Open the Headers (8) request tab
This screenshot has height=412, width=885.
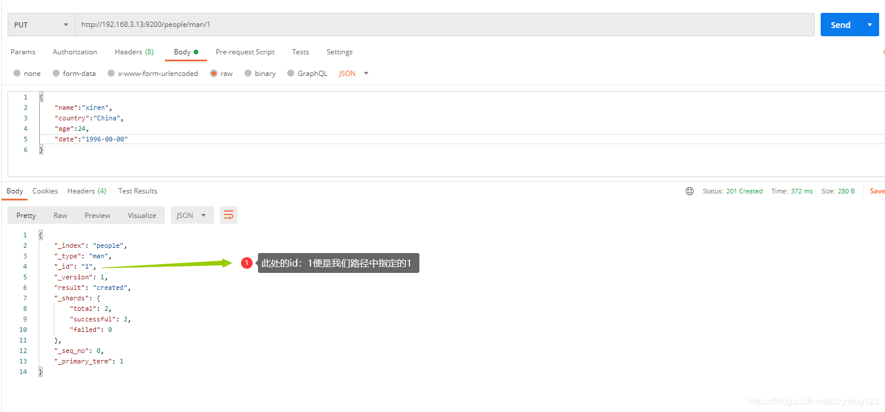[x=134, y=52]
